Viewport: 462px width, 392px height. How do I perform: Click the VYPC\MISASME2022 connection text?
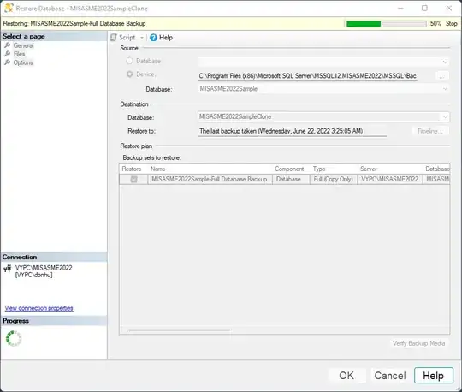44,268
